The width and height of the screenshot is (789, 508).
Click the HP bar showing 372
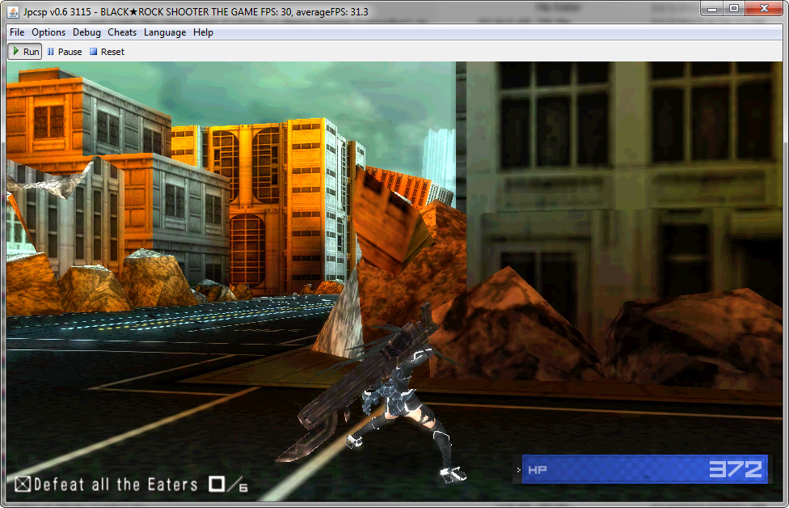click(x=644, y=469)
